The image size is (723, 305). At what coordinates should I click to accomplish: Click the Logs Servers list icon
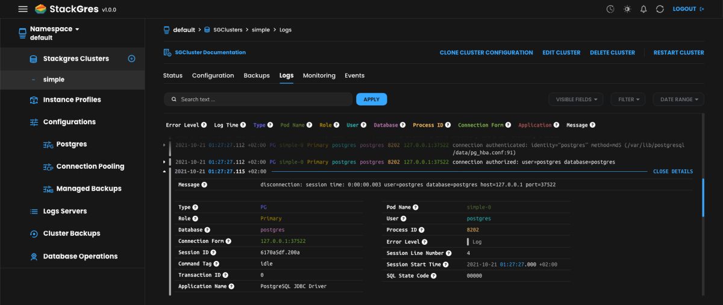click(x=34, y=212)
